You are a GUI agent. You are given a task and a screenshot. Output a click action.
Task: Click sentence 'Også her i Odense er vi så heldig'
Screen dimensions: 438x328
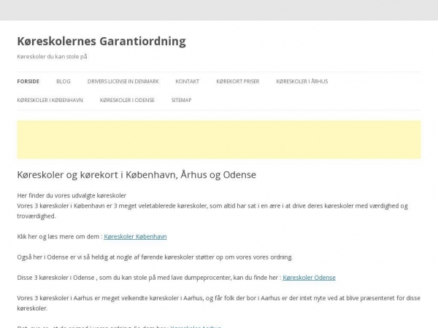(x=155, y=257)
